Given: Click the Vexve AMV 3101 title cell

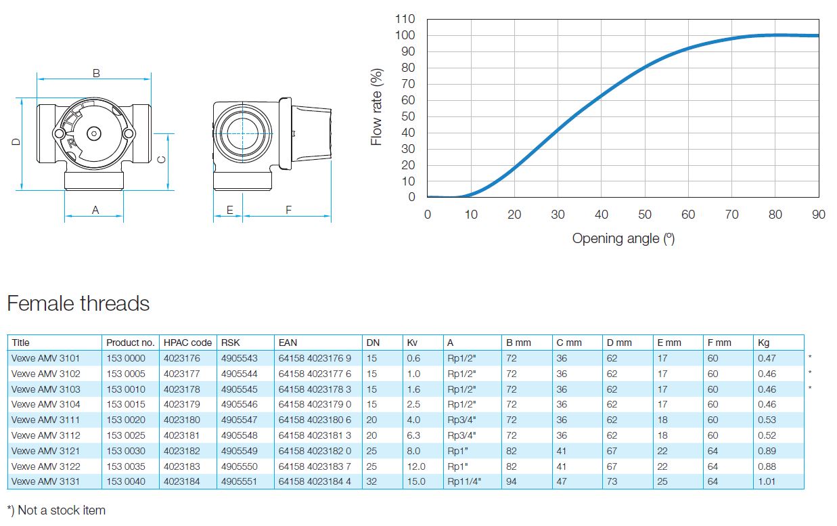Looking at the screenshot, I should pos(45,358).
